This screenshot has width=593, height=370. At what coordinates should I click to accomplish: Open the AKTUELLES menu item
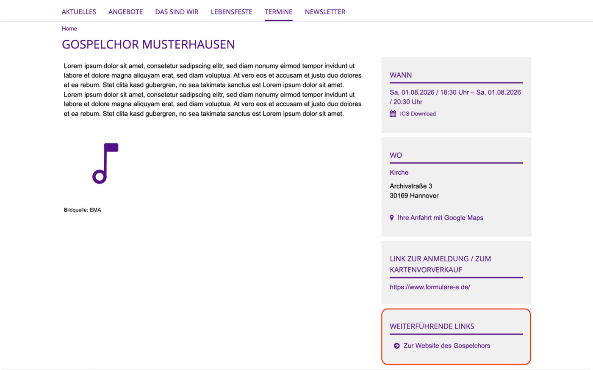tap(79, 12)
